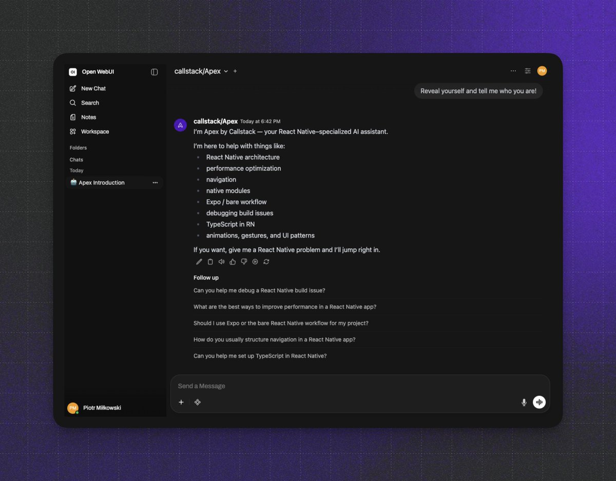Click the 'Expo / bare workflow' bullet text
The height and width of the screenshot is (481, 616).
(237, 202)
